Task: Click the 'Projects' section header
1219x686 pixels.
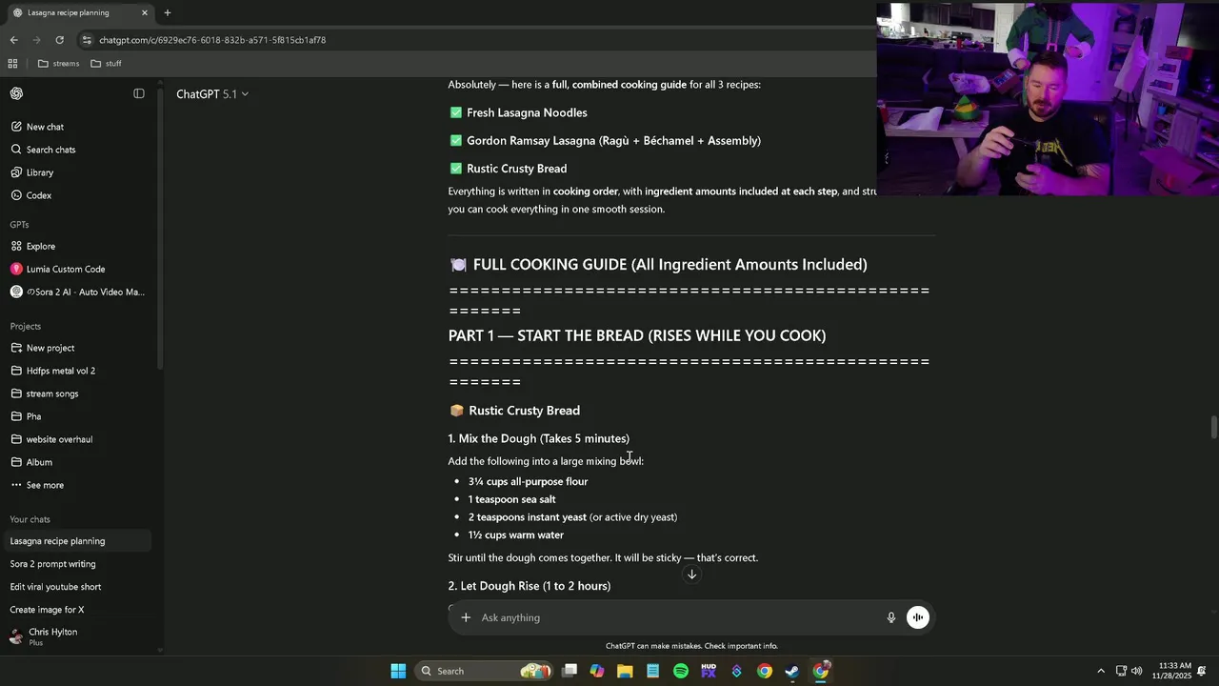Action: pyautogui.click(x=26, y=326)
